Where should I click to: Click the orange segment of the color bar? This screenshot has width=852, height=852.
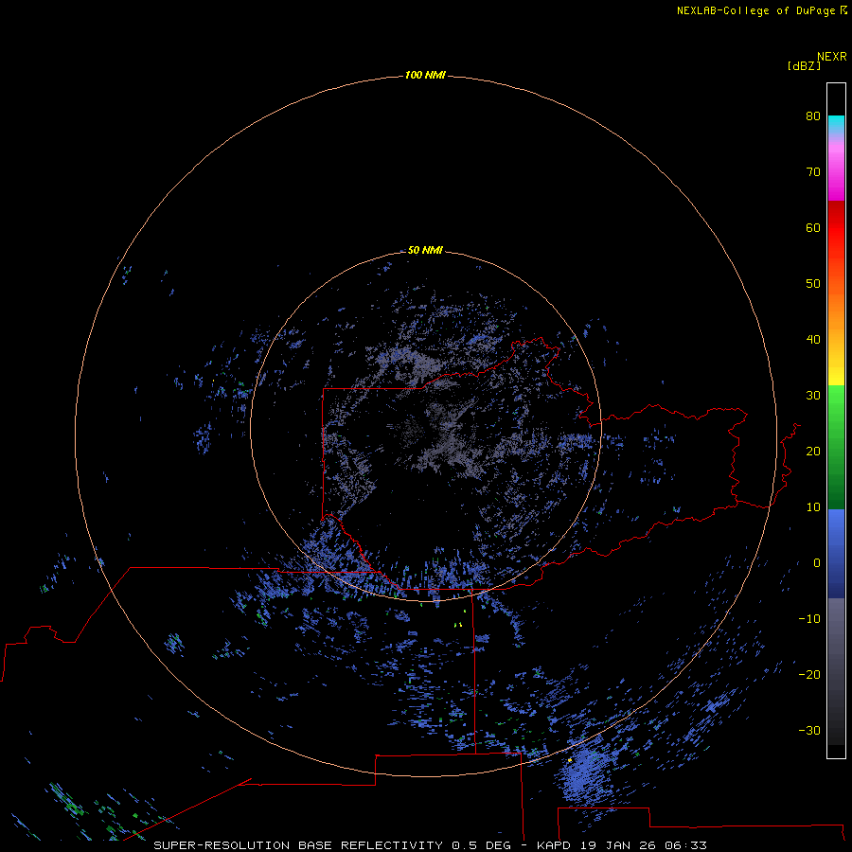pyautogui.click(x=836, y=310)
